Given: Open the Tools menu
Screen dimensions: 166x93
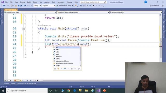Looking at the screenshot, I should (53, 2).
